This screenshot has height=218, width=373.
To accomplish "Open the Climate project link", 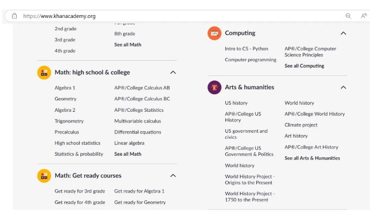I will pyautogui.click(x=301, y=125).
